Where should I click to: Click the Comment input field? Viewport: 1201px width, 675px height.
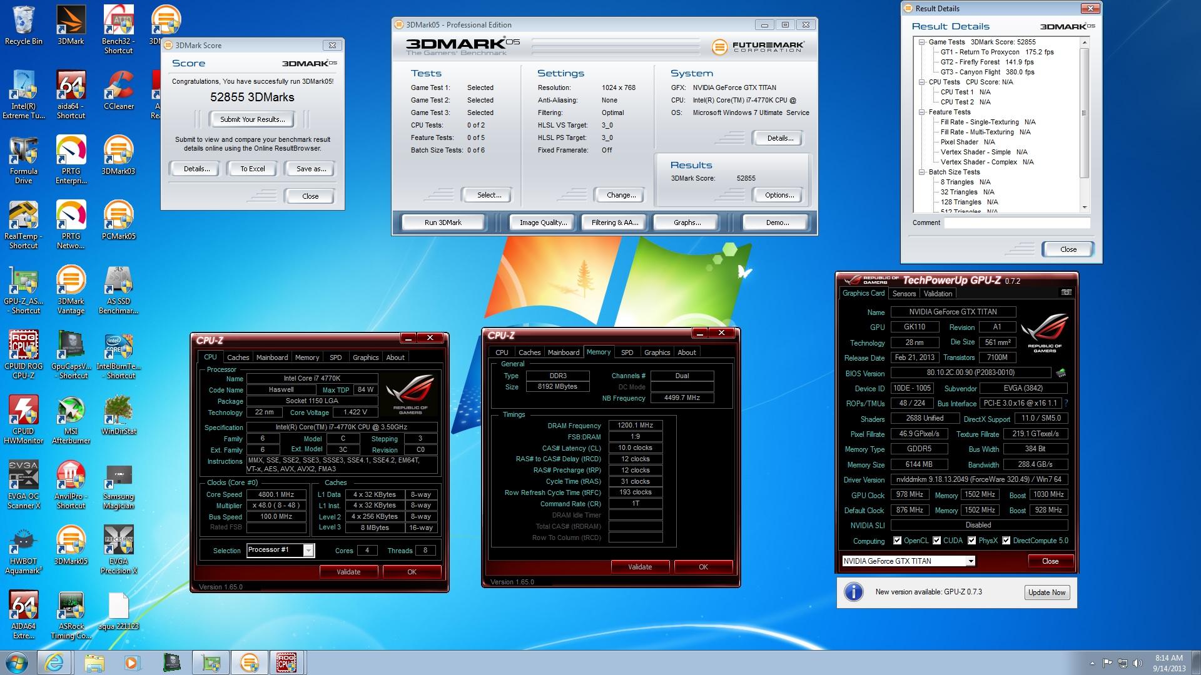click(1017, 223)
